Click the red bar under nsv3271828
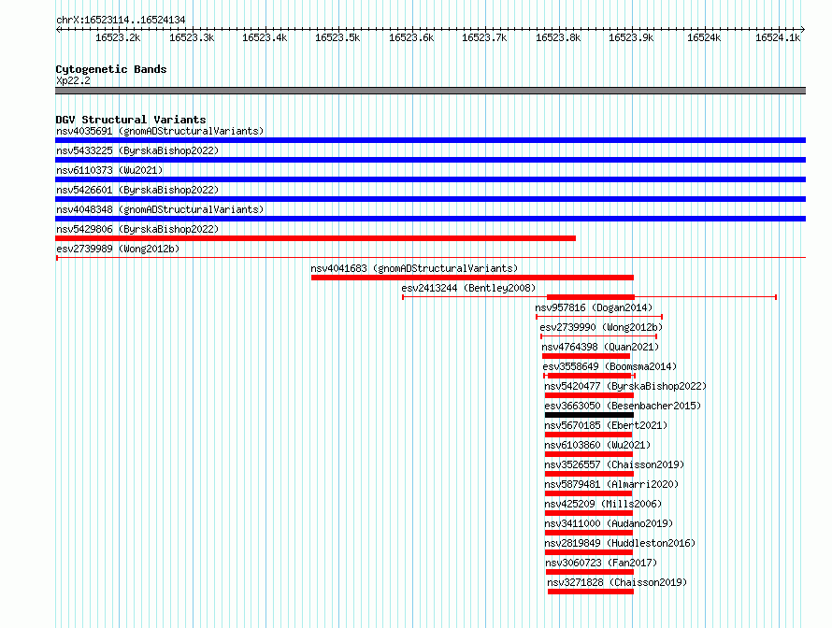The image size is (832, 628). [x=591, y=592]
